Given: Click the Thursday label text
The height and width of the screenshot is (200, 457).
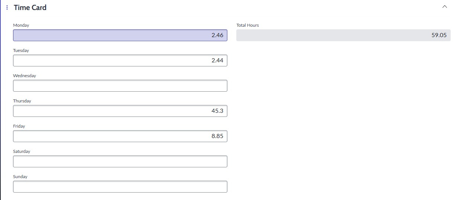Looking at the screenshot, I should (22, 101).
